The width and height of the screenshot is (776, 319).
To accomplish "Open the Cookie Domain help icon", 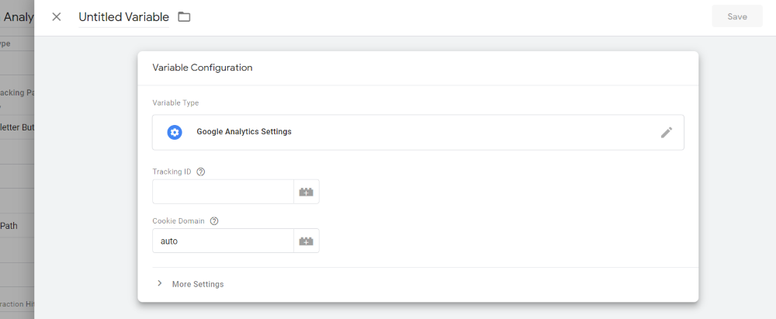I will tap(214, 221).
